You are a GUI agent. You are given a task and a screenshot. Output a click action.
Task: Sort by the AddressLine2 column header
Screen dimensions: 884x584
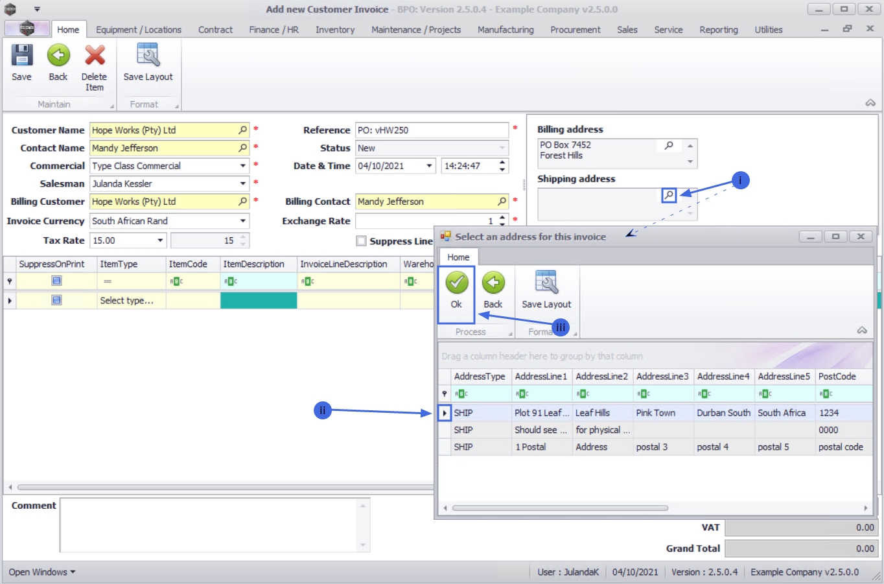(602, 377)
